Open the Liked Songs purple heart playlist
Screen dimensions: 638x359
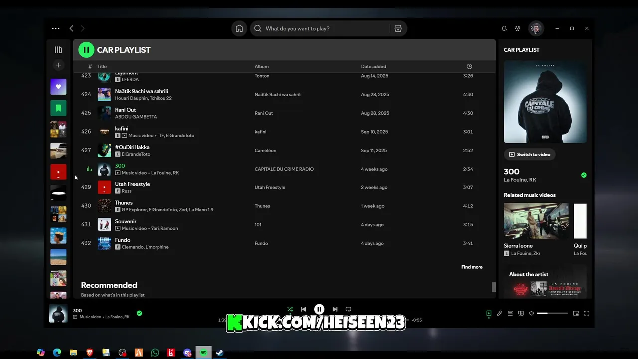click(58, 87)
